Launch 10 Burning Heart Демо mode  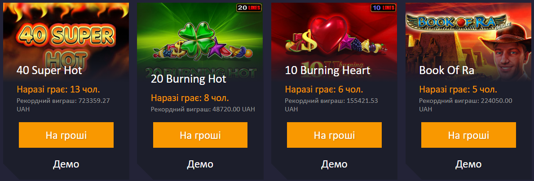coord(335,164)
